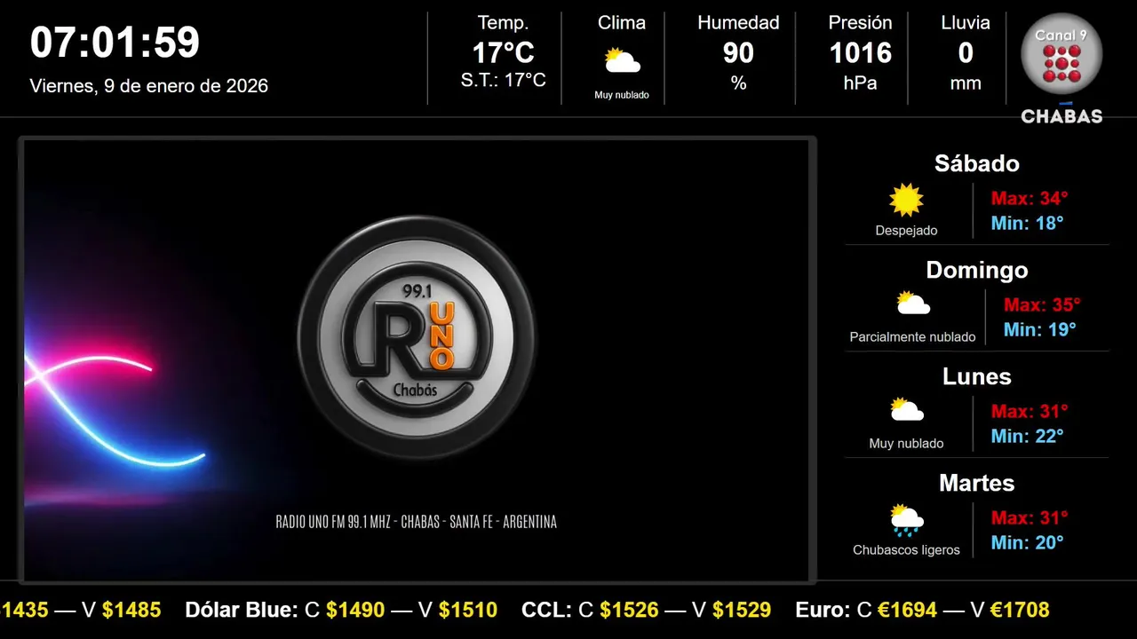
Task: Click the Lunes forecast heading
Action: click(x=977, y=376)
